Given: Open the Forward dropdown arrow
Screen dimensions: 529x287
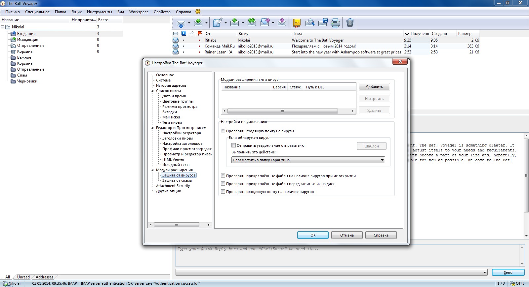Looking at the screenshot, I should coord(273,23).
